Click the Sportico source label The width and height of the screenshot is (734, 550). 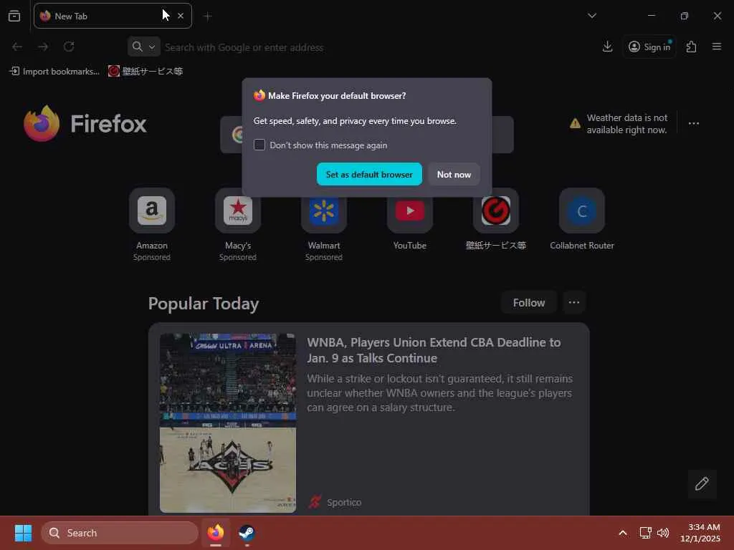click(343, 502)
